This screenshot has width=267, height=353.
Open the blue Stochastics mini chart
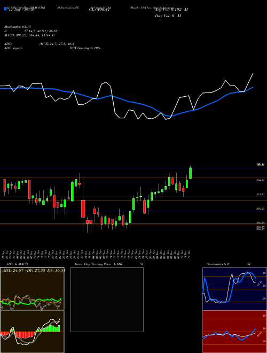click(234, 289)
